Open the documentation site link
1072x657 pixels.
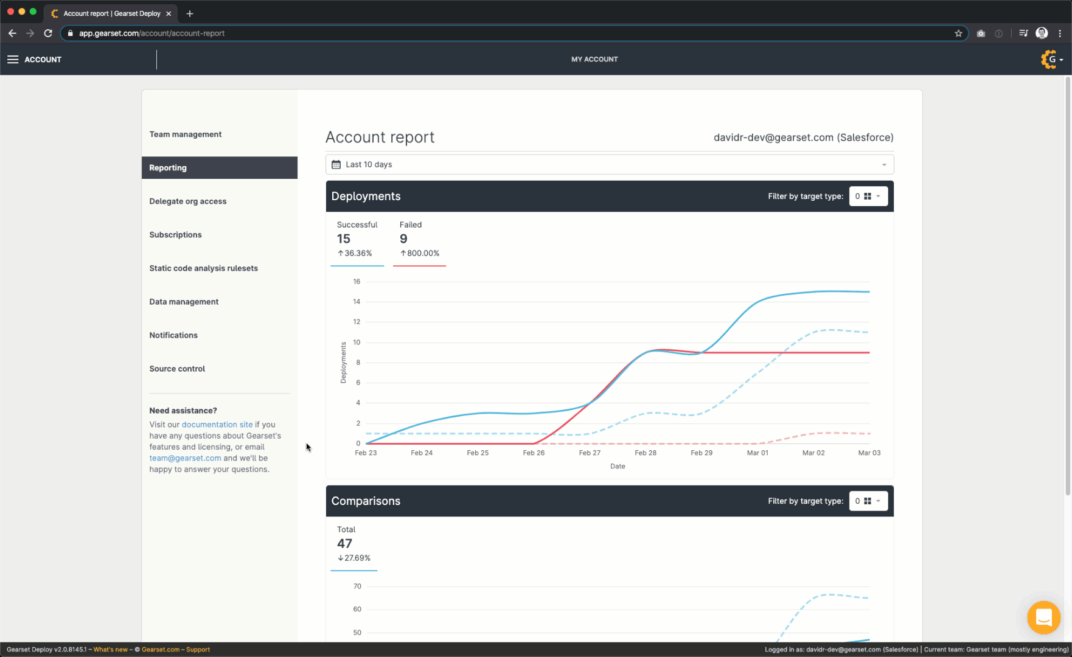point(217,425)
